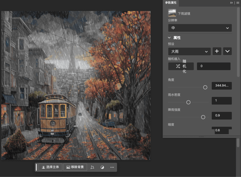The image size is (241, 177).
Task: Click the 雨水密度 slider handle
Action: pyautogui.click(x=188, y=102)
